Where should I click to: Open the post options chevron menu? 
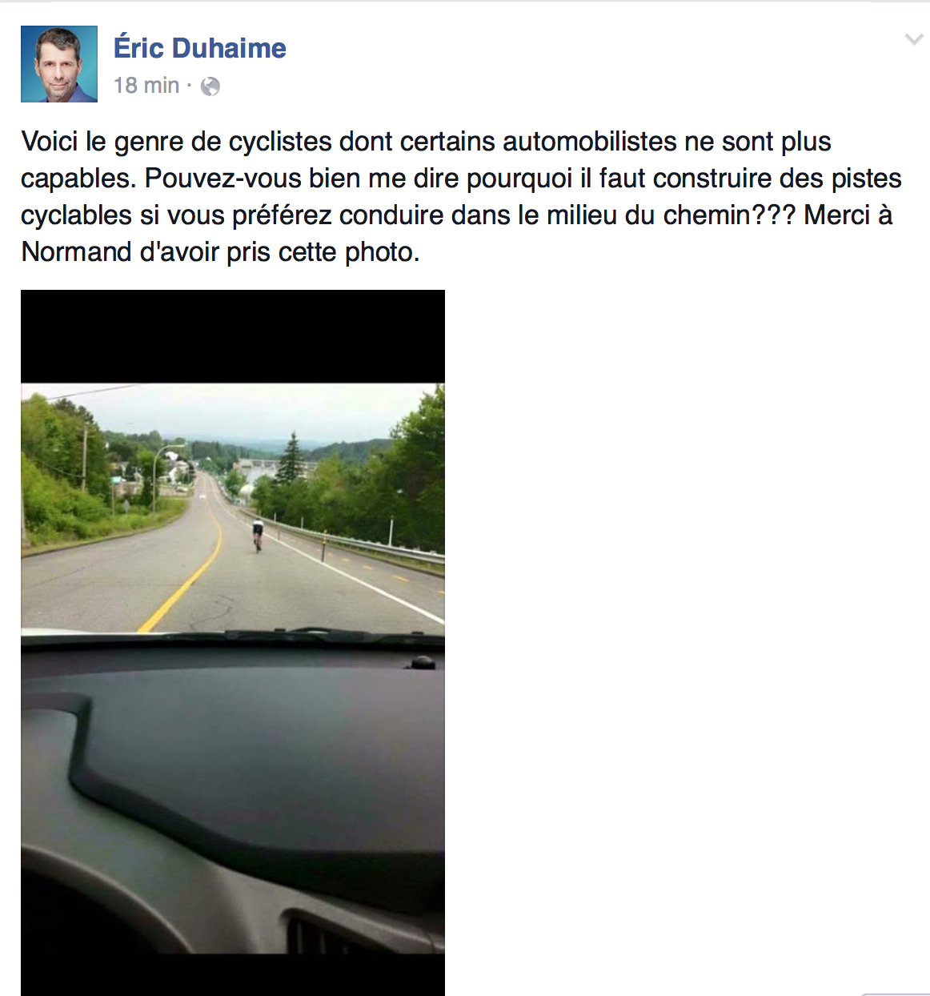[x=913, y=39]
